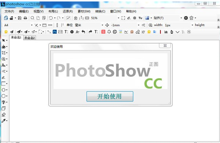The image size is (220, 143).
Task: Click the save floppy disk icon
Action: (19, 18)
